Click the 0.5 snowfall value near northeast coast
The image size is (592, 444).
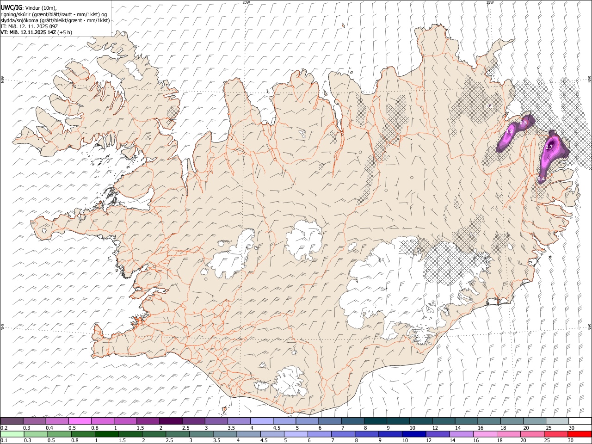pos(524,123)
